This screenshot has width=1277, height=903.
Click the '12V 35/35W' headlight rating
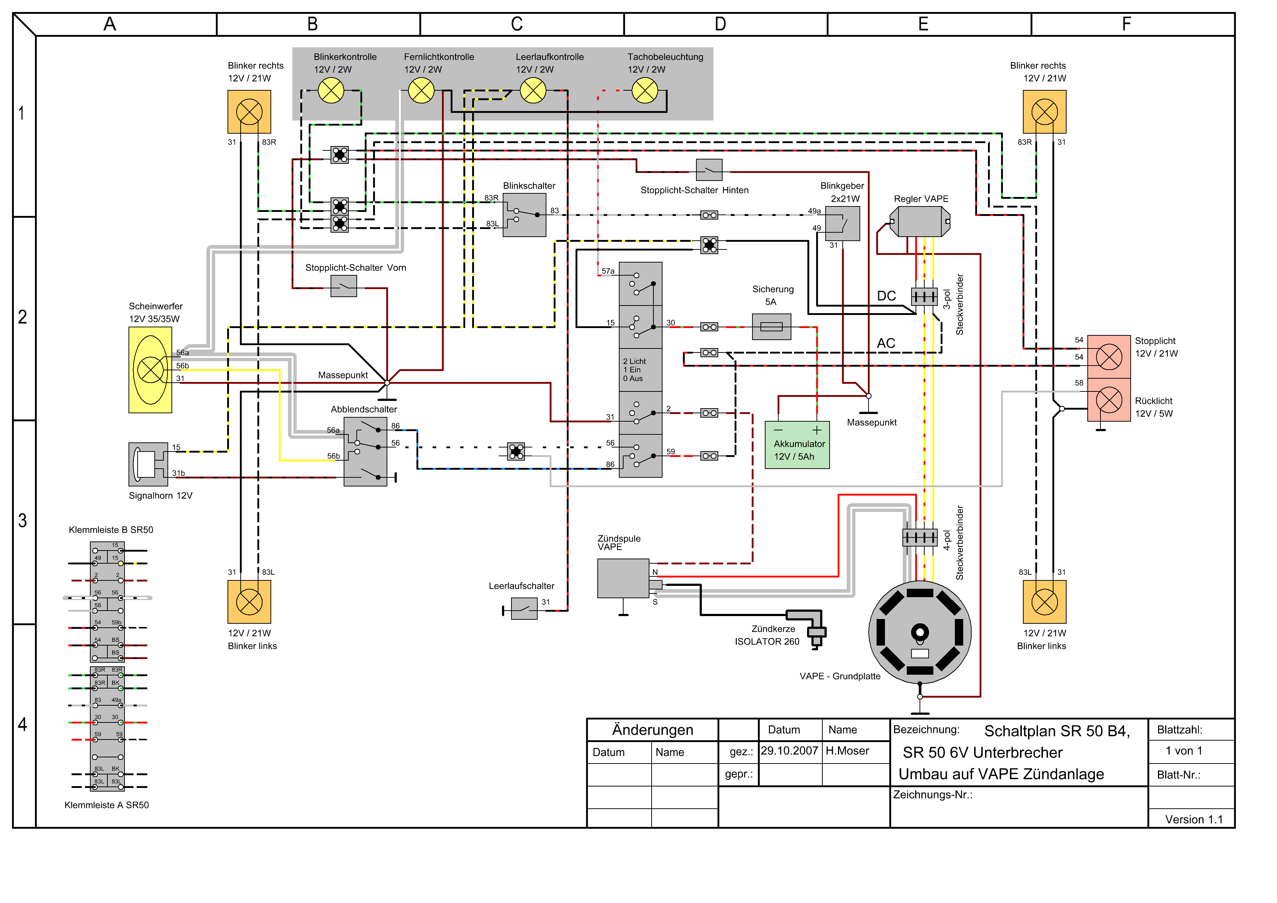(154, 319)
